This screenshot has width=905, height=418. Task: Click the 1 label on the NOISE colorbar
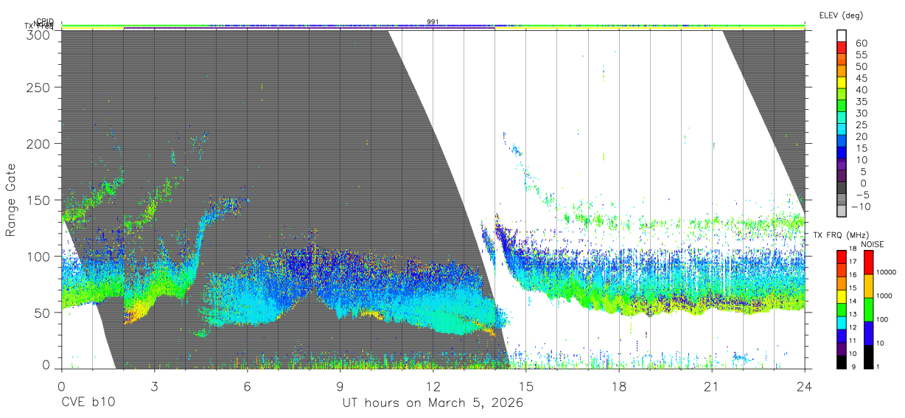(x=879, y=366)
